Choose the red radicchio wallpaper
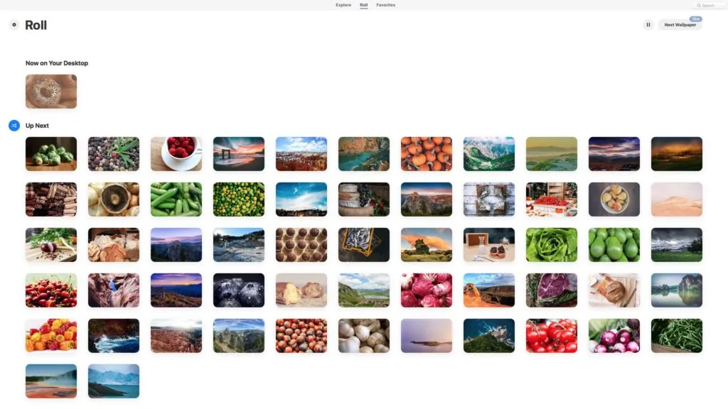This screenshot has width=728, height=409. [x=427, y=290]
